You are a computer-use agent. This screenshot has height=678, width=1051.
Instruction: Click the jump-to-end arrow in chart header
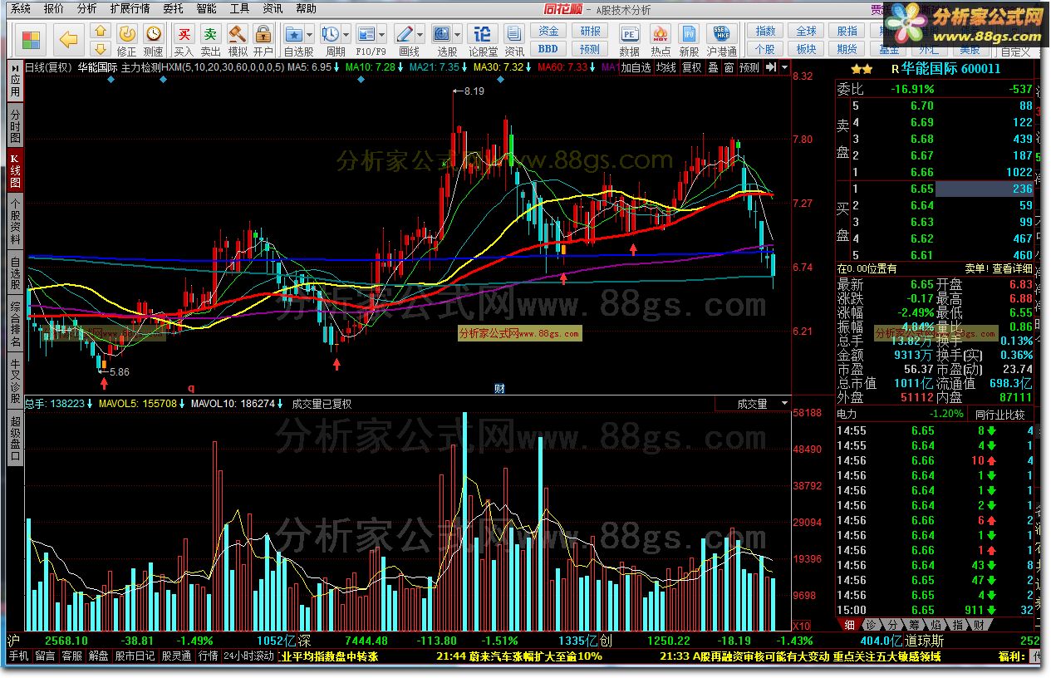(770, 67)
